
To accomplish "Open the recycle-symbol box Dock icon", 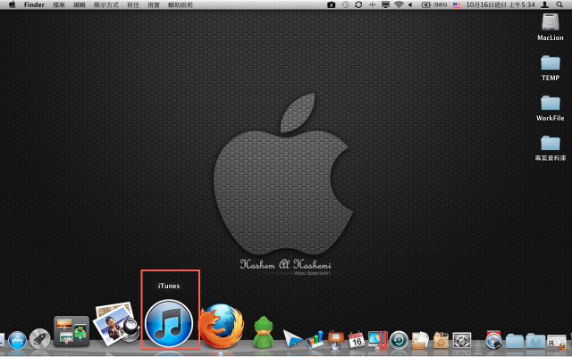I will 441,339.
